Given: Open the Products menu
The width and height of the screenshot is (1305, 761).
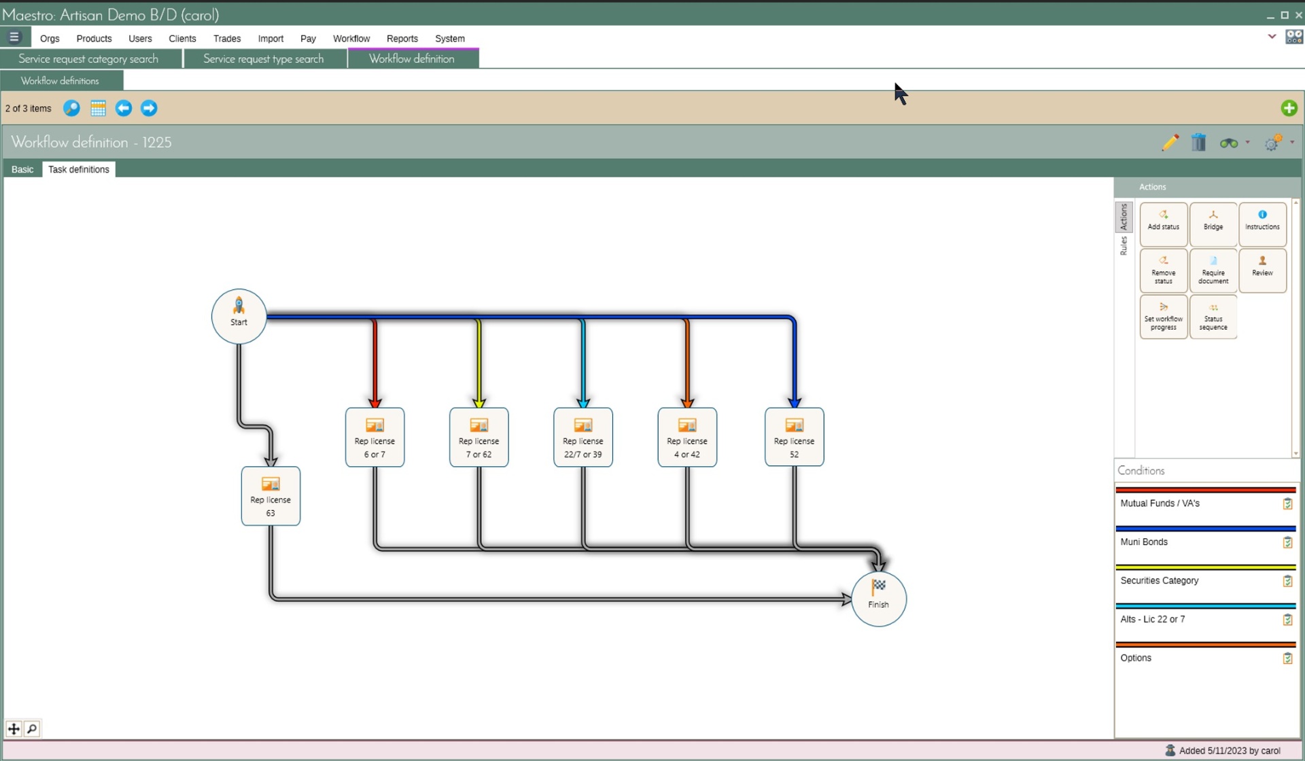Looking at the screenshot, I should [x=94, y=39].
